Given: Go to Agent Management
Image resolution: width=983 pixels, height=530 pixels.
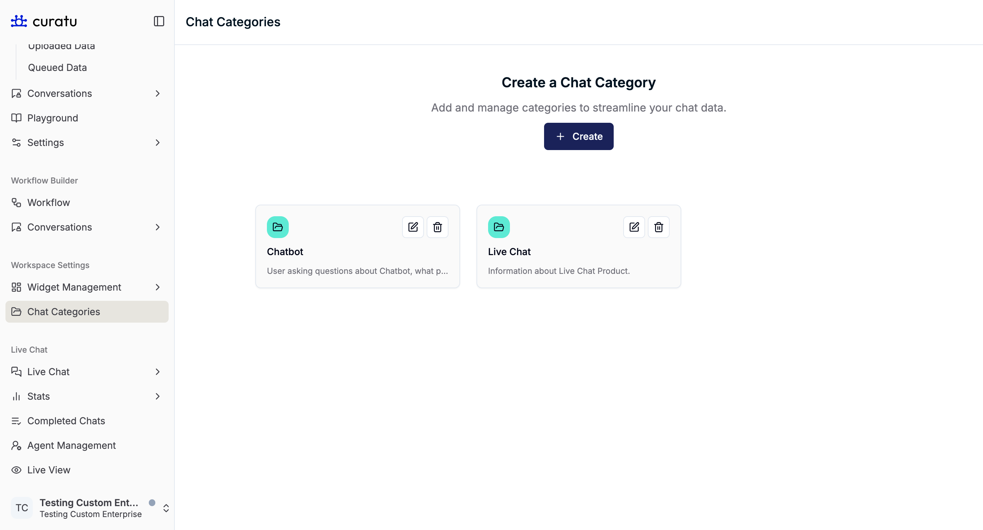Looking at the screenshot, I should point(71,445).
